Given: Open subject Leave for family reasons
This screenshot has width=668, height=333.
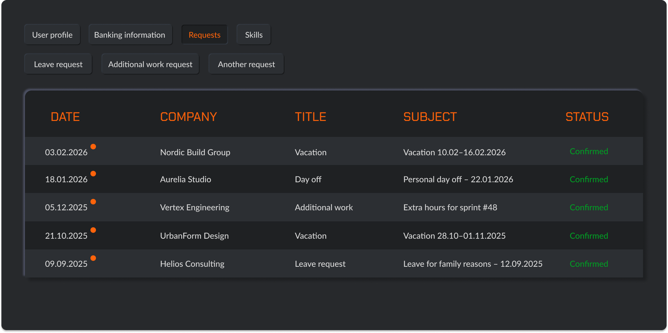Looking at the screenshot, I should pyautogui.click(x=473, y=264).
